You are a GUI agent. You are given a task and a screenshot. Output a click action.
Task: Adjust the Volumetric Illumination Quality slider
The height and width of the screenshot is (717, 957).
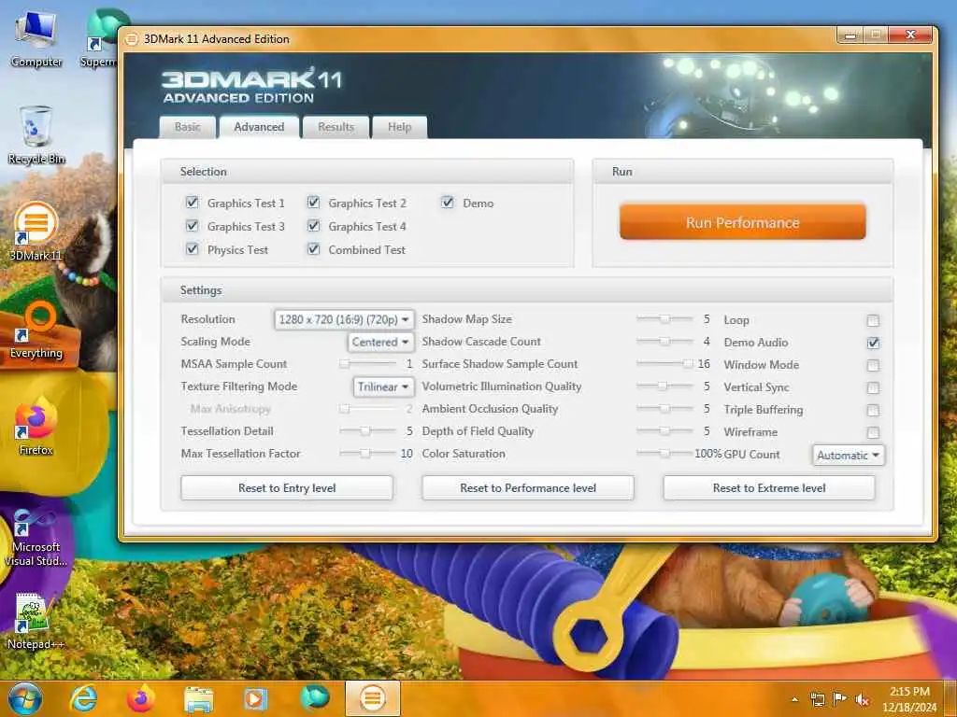pos(664,387)
